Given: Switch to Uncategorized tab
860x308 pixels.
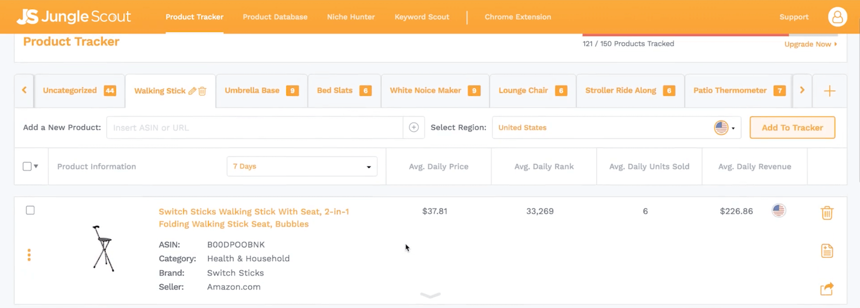Looking at the screenshot, I should coord(79,91).
